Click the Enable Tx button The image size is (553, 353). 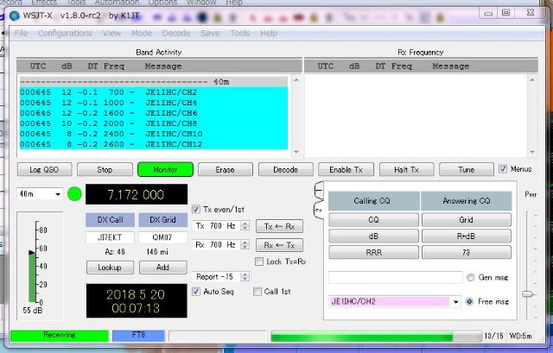pos(345,170)
